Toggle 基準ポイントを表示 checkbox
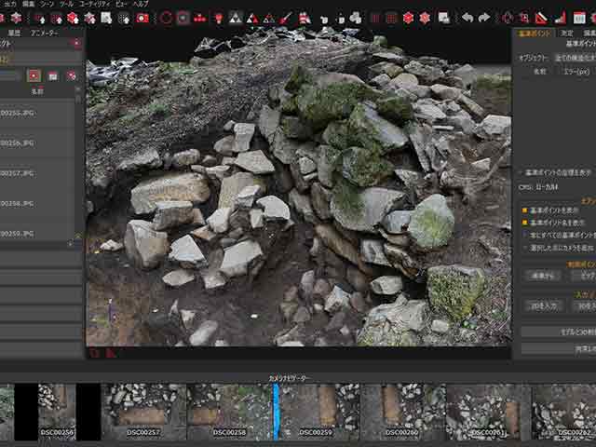Image resolution: width=596 pixels, height=447 pixels. 524,210
